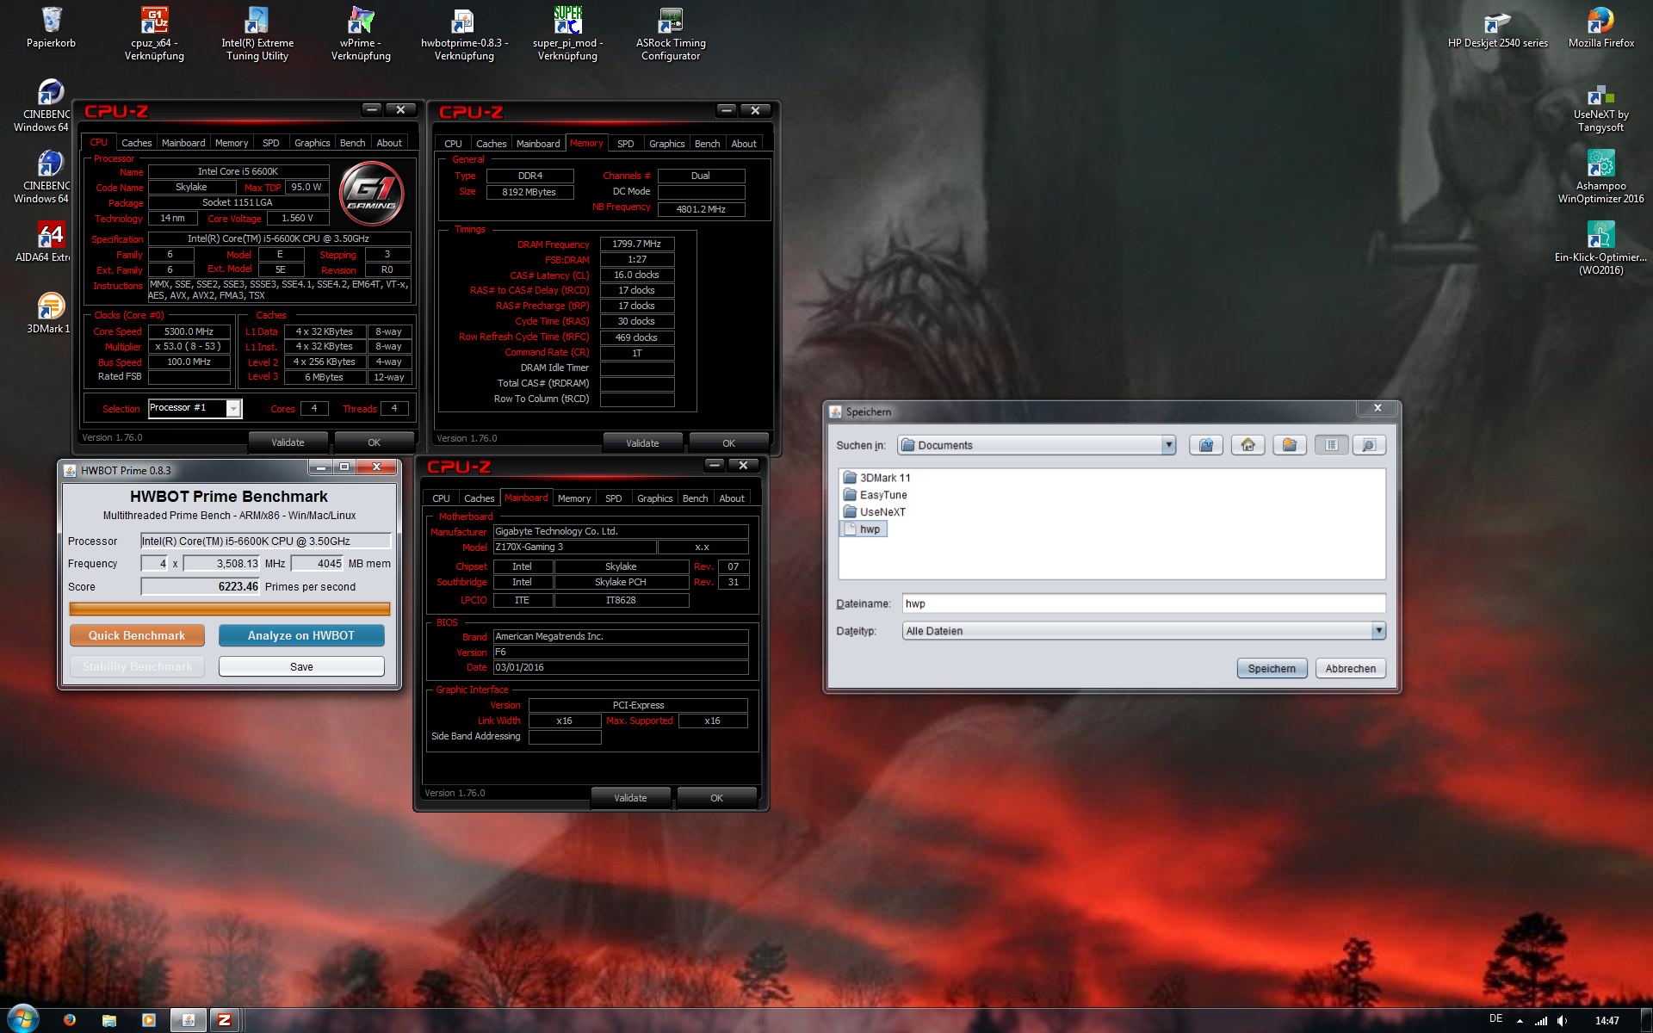
Task: Open Caches tab in top-left CPU-Z window
Action: [x=136, y=143]
